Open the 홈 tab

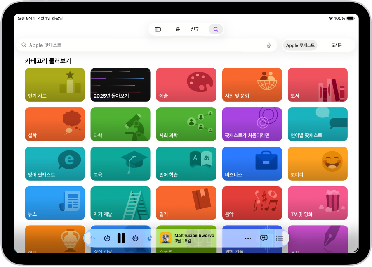point(178,29)
